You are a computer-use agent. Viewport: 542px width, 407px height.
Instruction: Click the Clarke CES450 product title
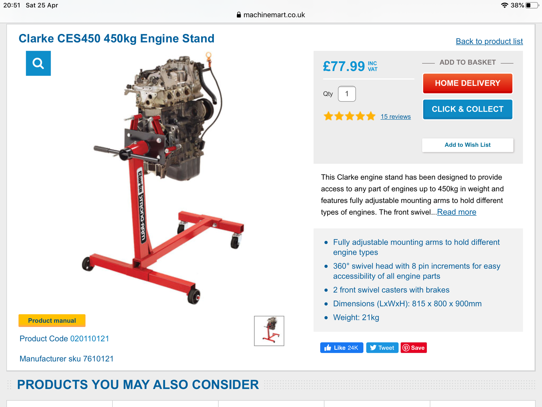117,39
